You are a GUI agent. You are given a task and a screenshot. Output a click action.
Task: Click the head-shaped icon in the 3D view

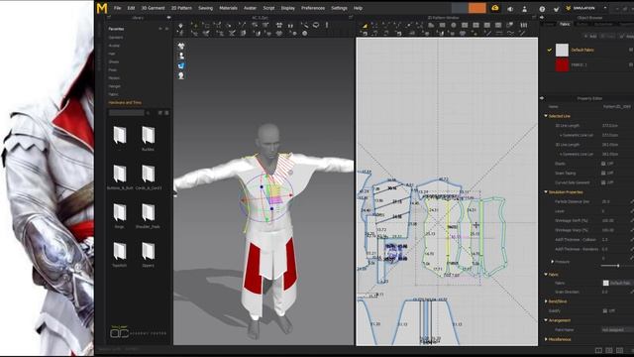(181, 75)
